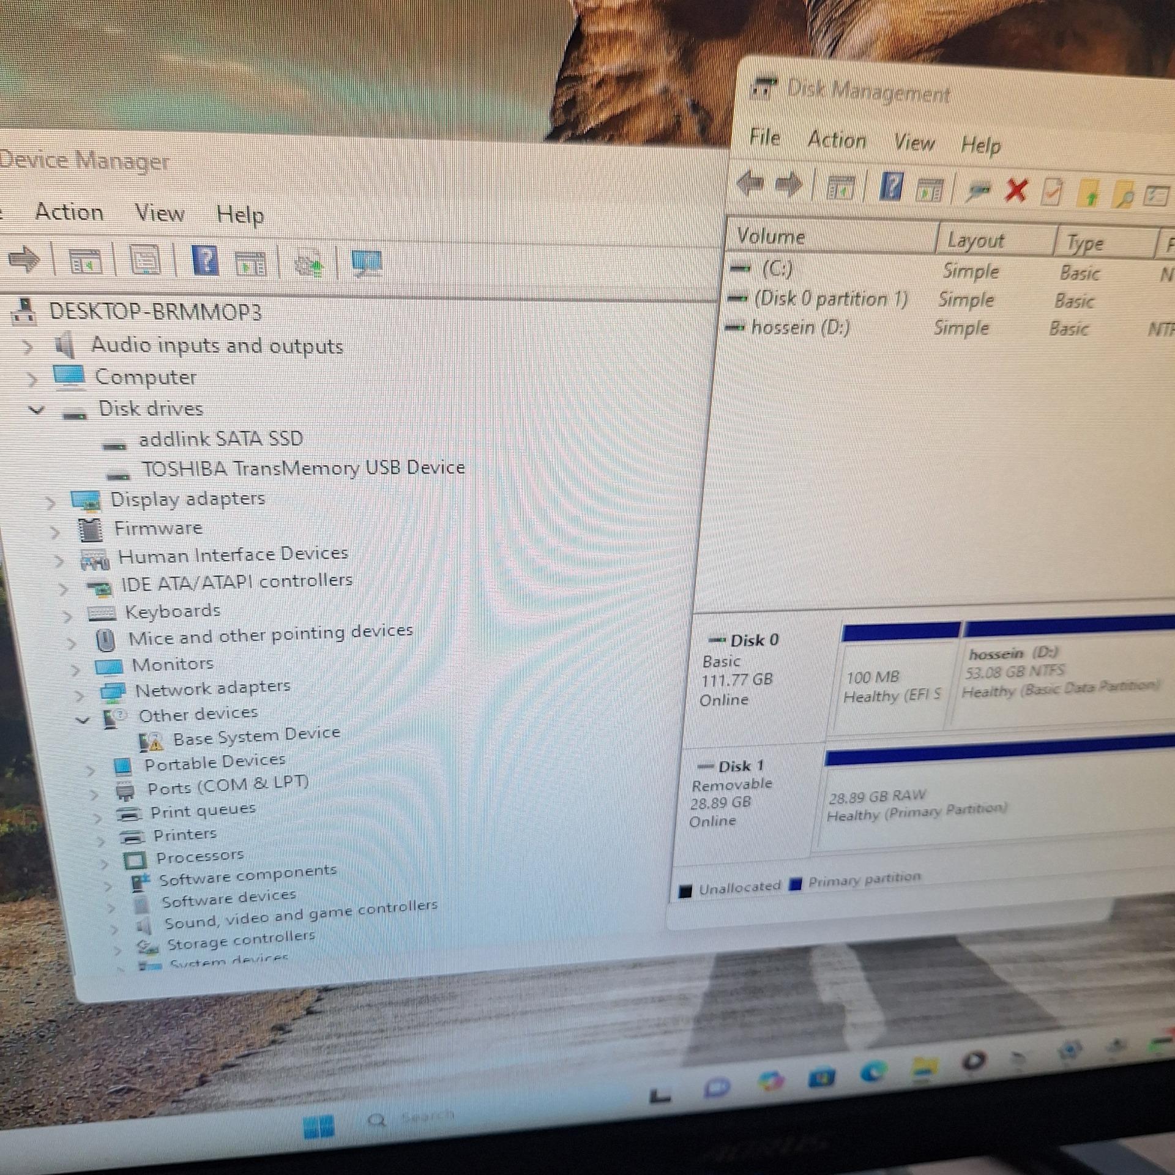1175x1175 pixels.
Task: Open the File menu in Disk Management
Action: point(764,137)
